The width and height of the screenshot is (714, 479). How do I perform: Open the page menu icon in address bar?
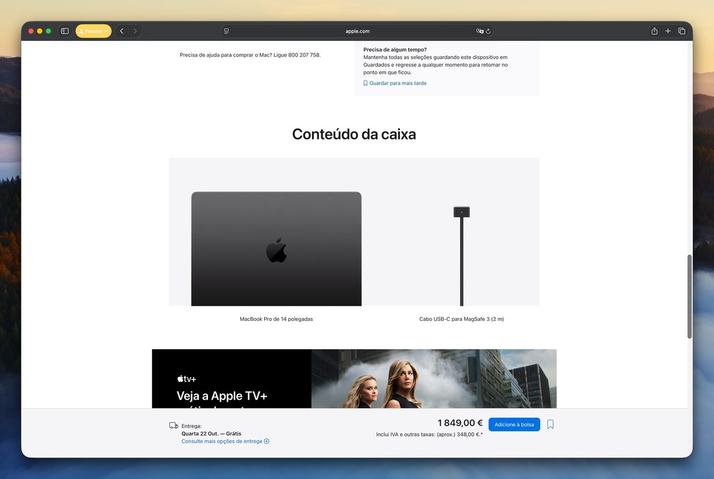coord(226,31)
